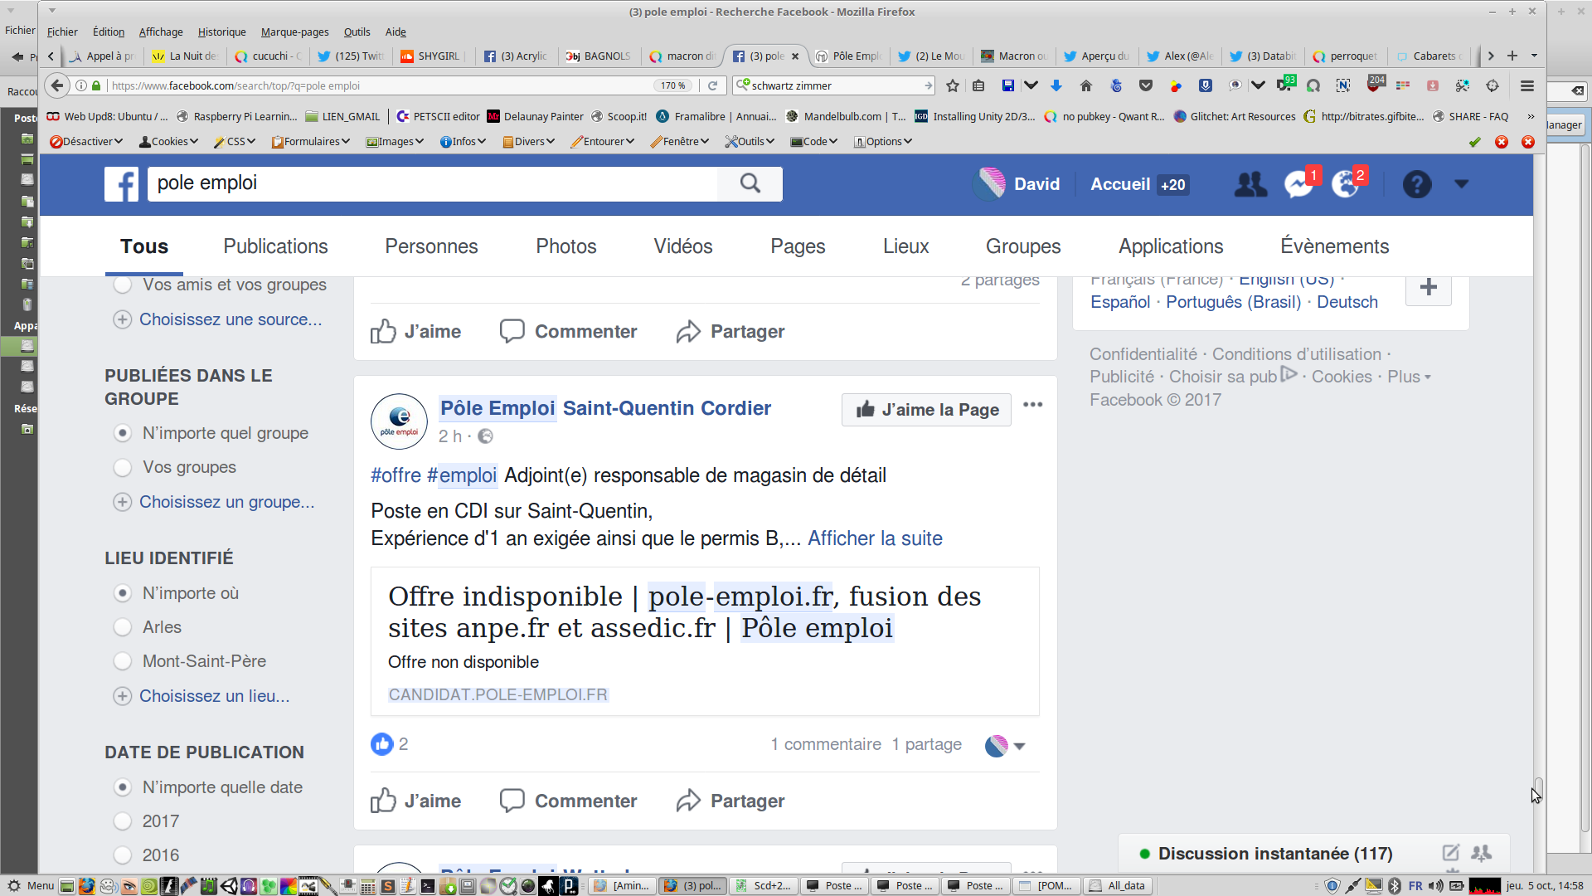Expand the Facebook account dropdown arrow
This screenshot has width=1592, height=896.
pyautogui.click(x=1461, y=184)
